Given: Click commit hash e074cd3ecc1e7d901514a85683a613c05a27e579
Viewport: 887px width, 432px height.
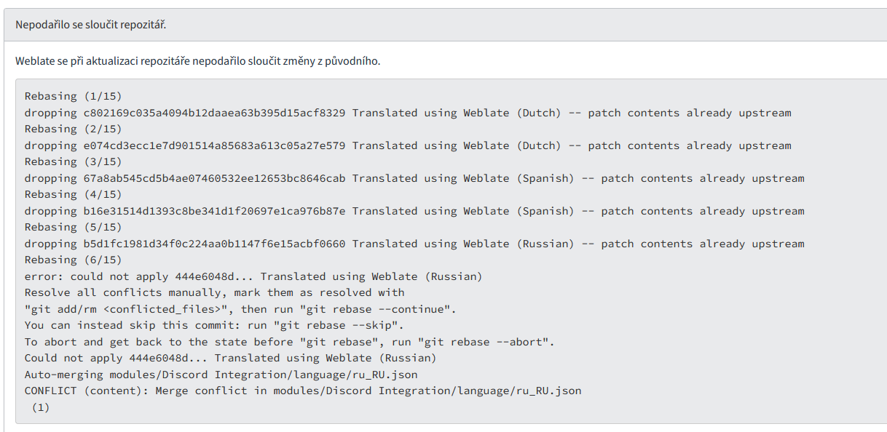Looking at the screenshot, I should tap(214, 145).
